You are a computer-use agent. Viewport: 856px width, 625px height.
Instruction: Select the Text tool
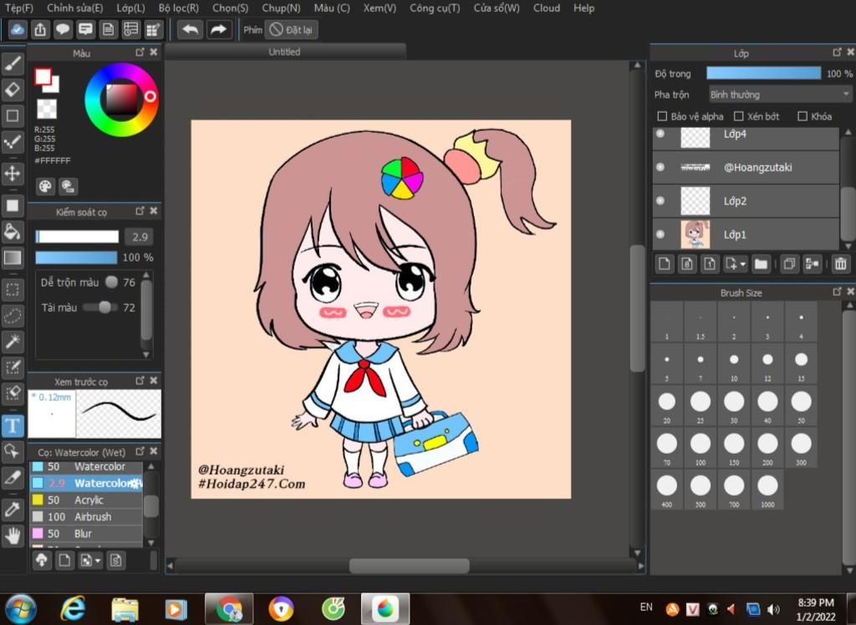(13, 426)
